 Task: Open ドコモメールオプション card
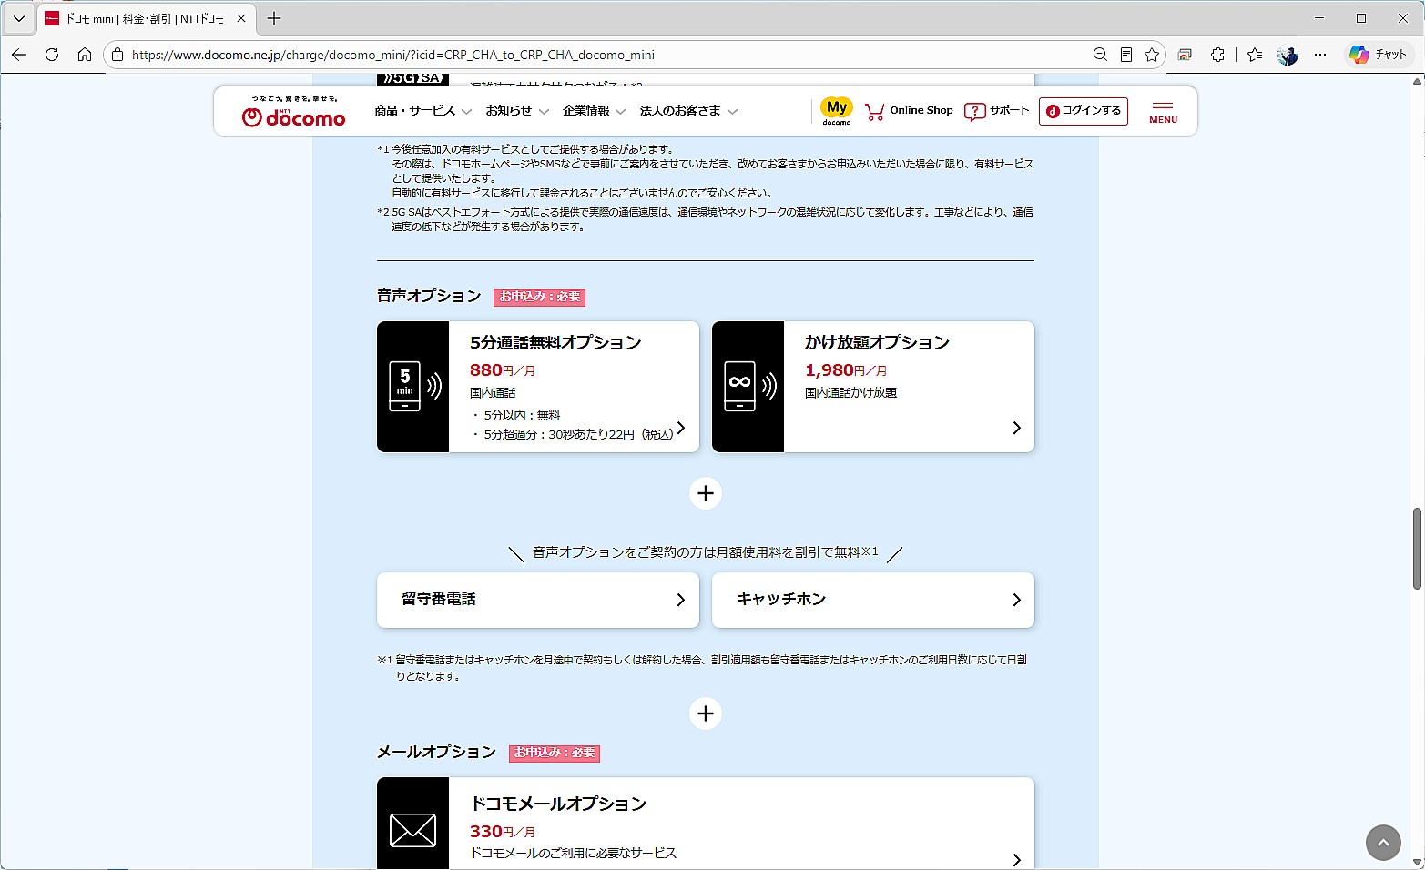pyautogui.click(x=706, y=824)
